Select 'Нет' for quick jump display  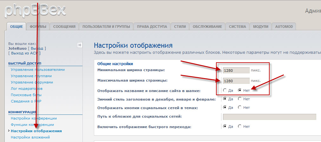tap(239, 127)
